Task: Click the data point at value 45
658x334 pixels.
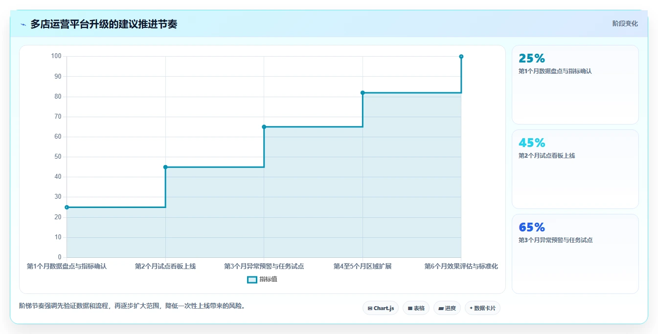Action: [165, 167]
